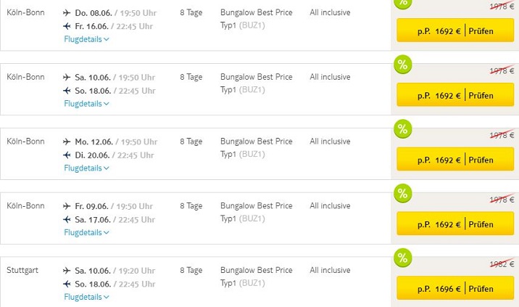This screenshot has width=519, height=307.
Task: Expand Flugdetails for Köln-Bonn Sa. 10.06. offer
Action: (x=86, y=104)
